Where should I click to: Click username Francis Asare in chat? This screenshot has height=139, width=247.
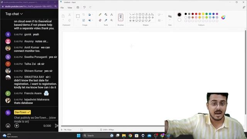(x=33, y=93)
